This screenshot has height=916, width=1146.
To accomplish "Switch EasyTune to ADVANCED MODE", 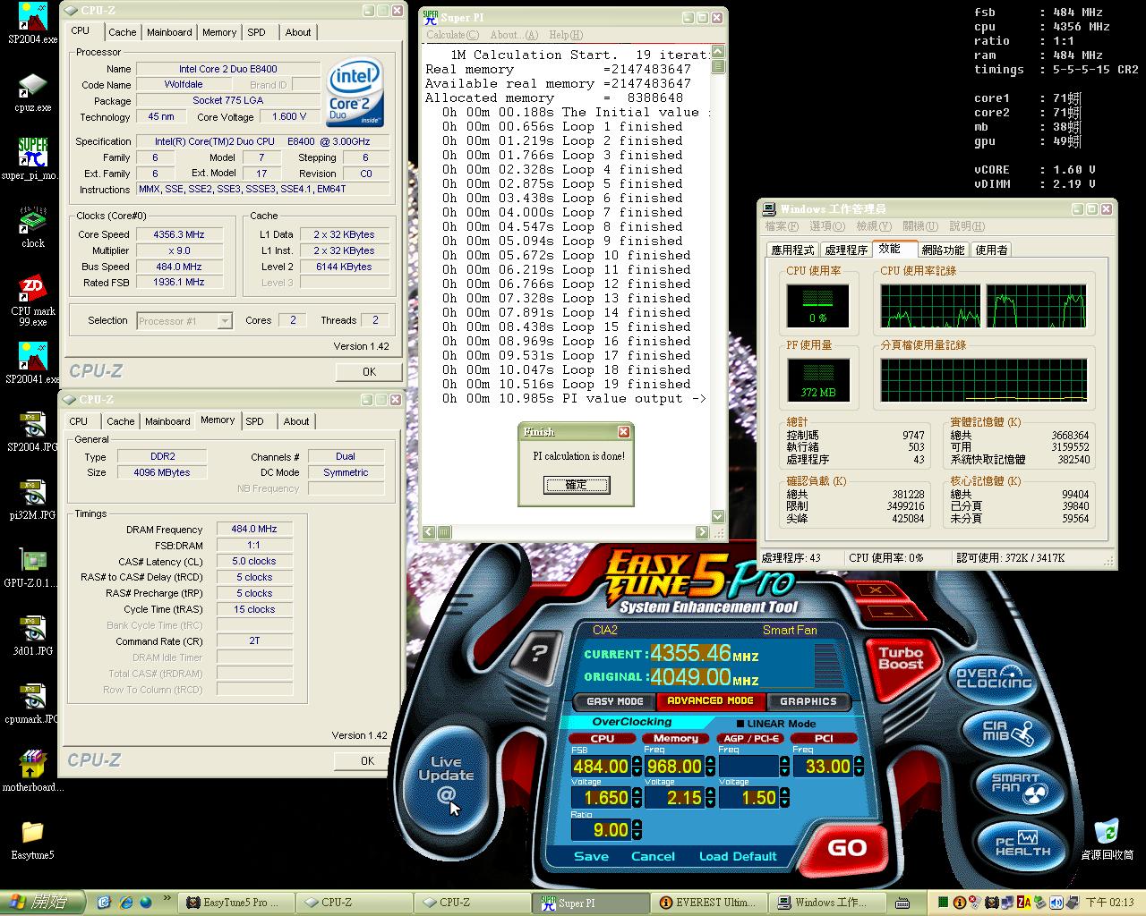I will 710,701.
